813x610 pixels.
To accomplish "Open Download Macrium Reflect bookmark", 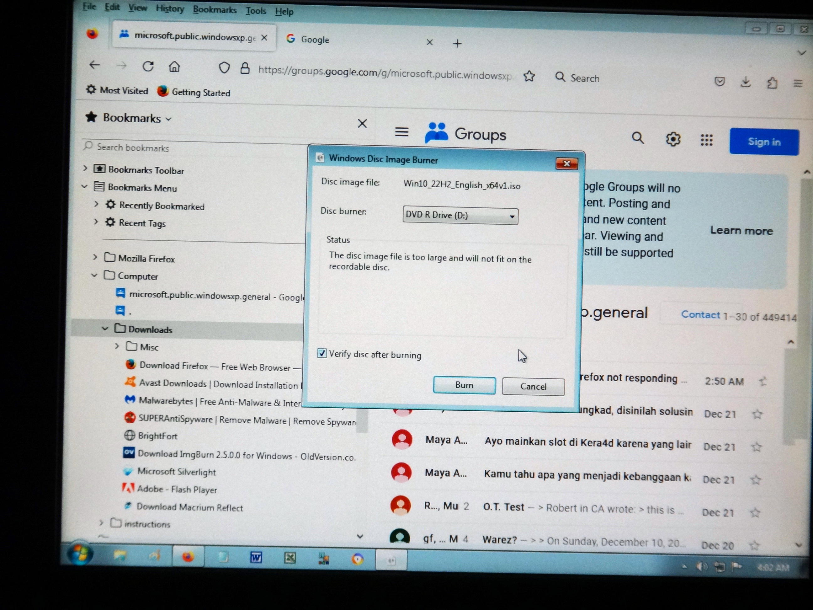I will pos(183,507).
